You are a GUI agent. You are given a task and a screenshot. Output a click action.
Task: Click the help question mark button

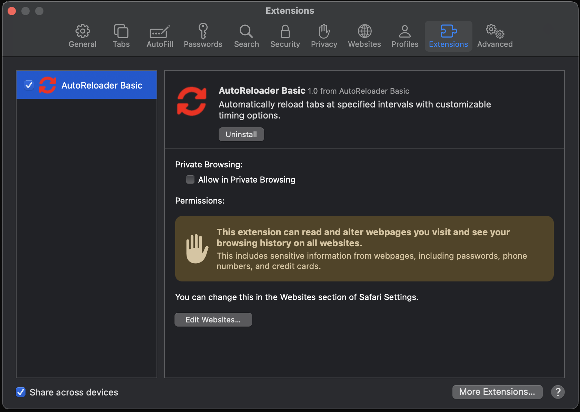click(x=558, y=392)
